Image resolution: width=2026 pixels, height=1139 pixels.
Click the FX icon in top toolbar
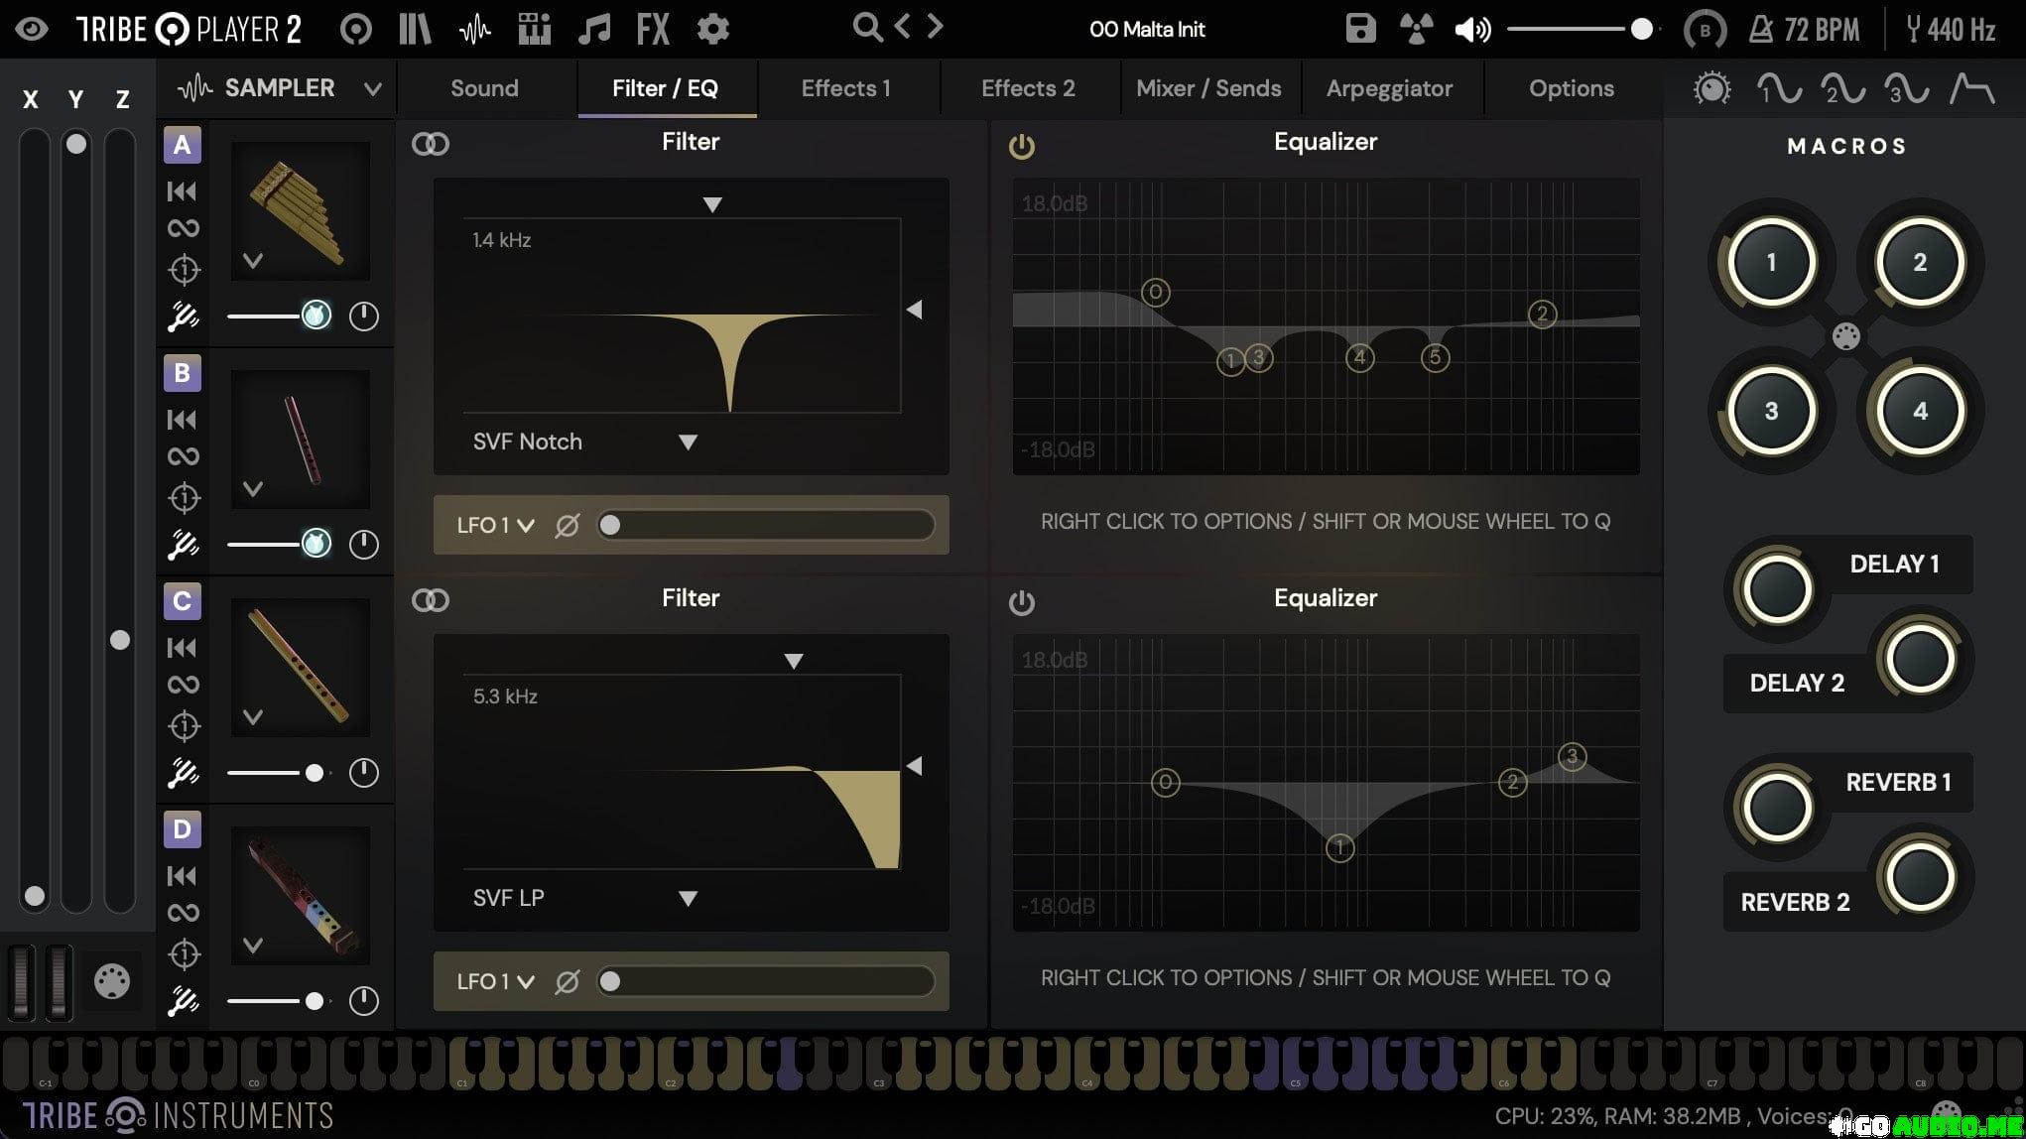[653, 29]
